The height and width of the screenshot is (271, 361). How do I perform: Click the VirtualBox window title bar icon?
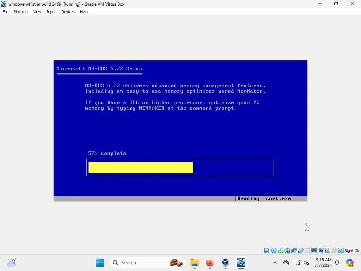(4, 4)
